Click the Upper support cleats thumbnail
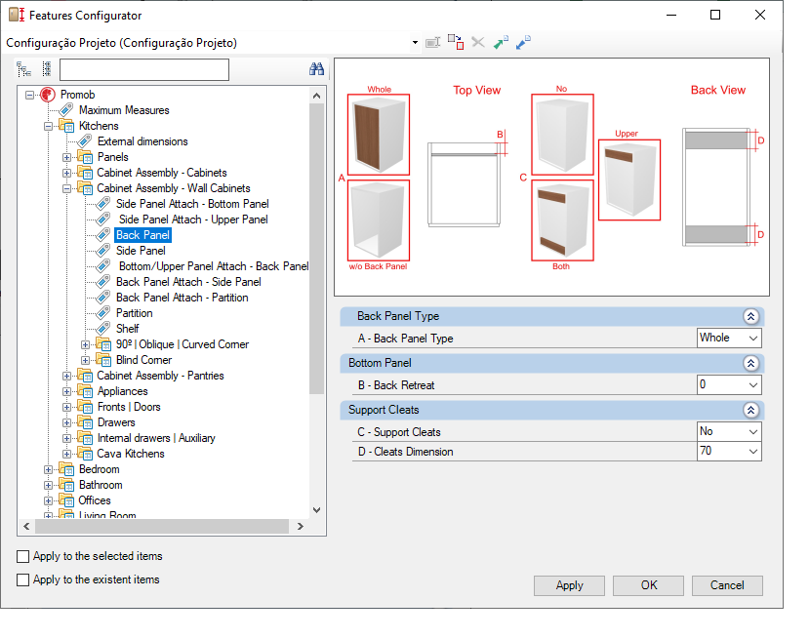 (629, 180)
